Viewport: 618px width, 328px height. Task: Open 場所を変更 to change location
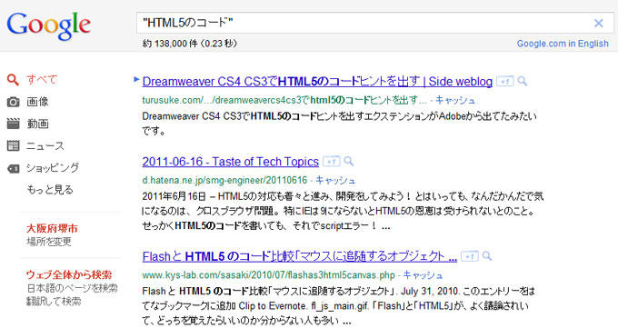coord(49,242)
